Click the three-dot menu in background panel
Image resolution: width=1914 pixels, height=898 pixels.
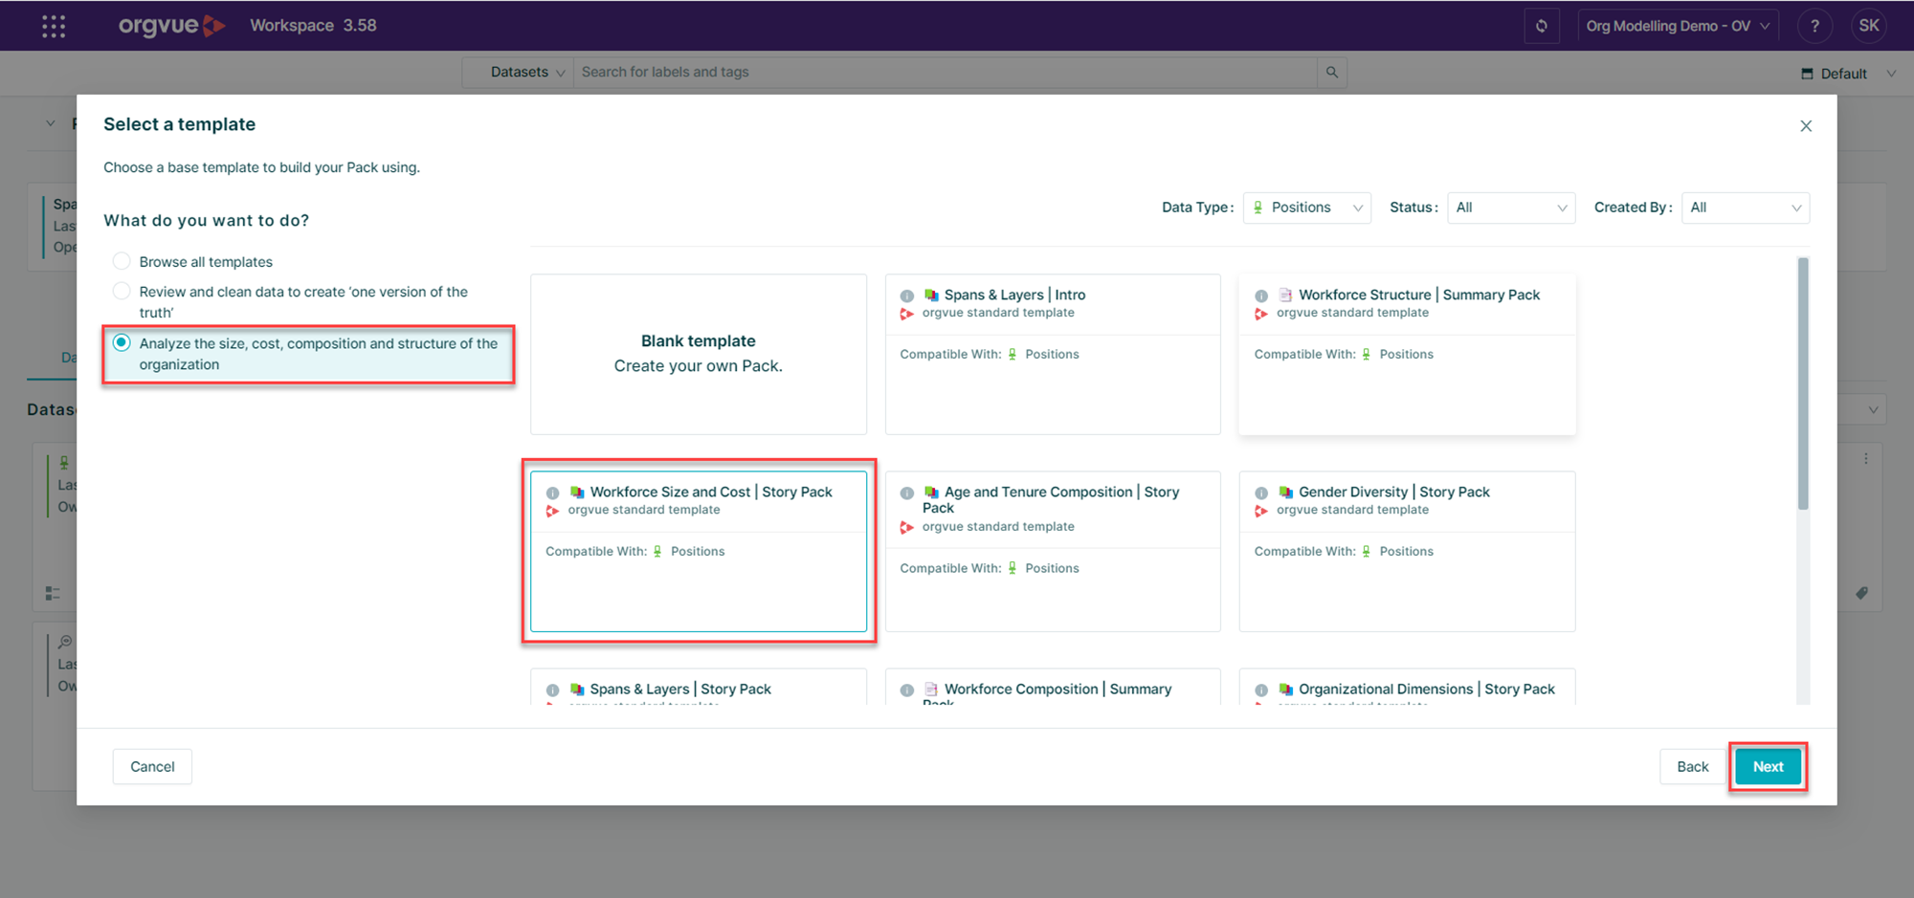pos(1865,459)
